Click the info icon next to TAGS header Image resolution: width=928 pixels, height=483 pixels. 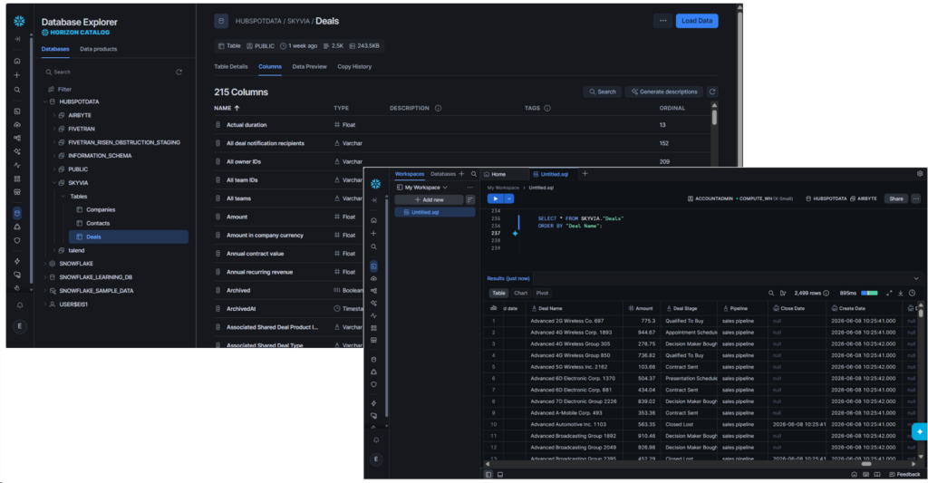point(546,109)
